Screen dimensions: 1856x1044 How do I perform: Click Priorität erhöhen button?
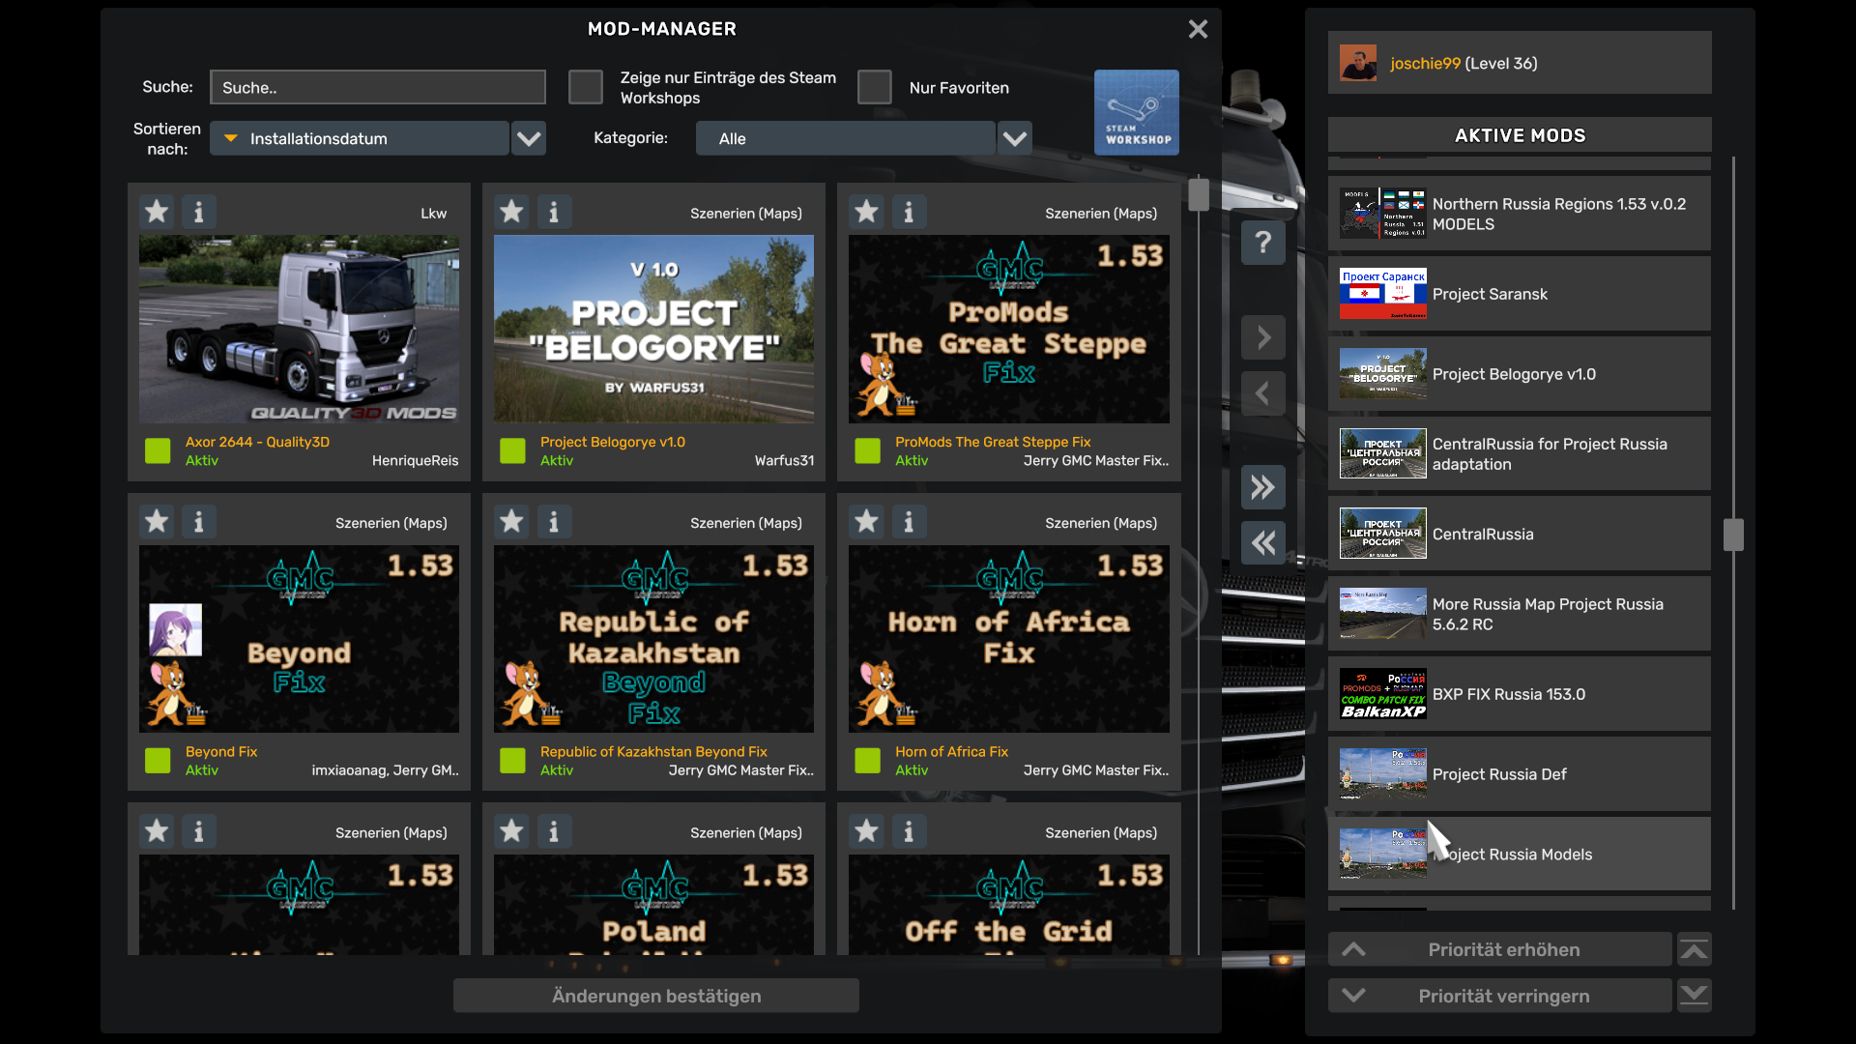click(x=1500, y=950)
